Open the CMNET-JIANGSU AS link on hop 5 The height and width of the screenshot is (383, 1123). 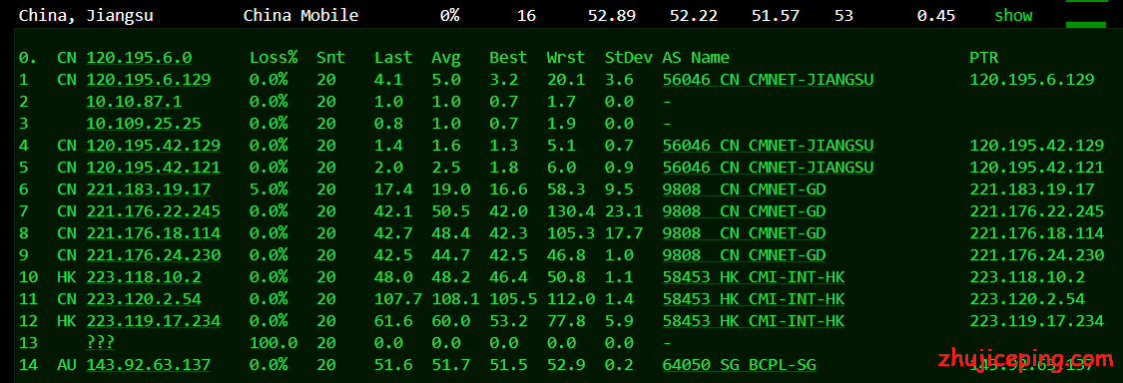click(768, 168)
